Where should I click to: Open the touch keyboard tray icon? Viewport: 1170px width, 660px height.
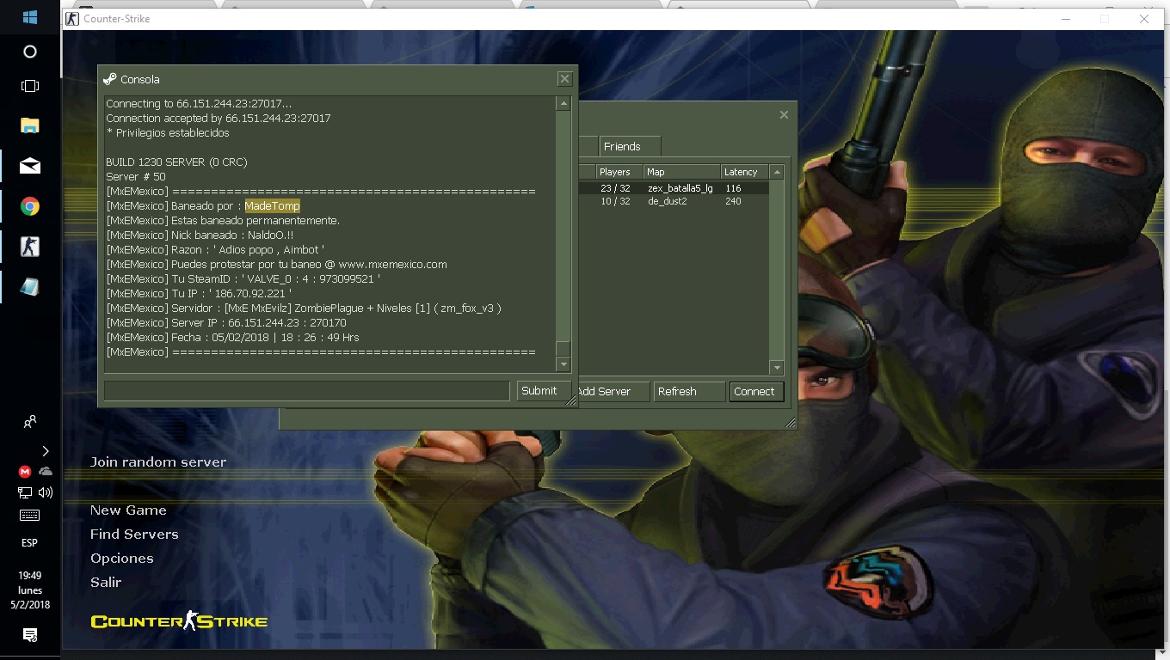(x=29, y=516)
